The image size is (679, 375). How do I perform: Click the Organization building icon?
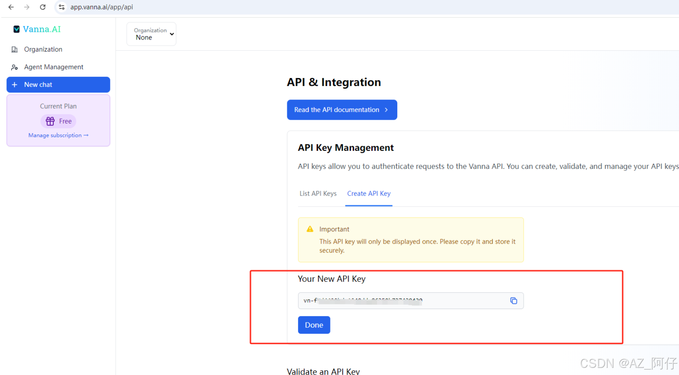pyautogui.click(x=15, y=50)
